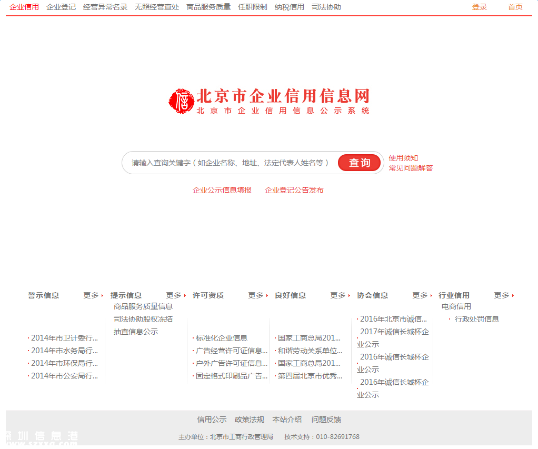Click the 登录 login link

click(x=480, y=7)
